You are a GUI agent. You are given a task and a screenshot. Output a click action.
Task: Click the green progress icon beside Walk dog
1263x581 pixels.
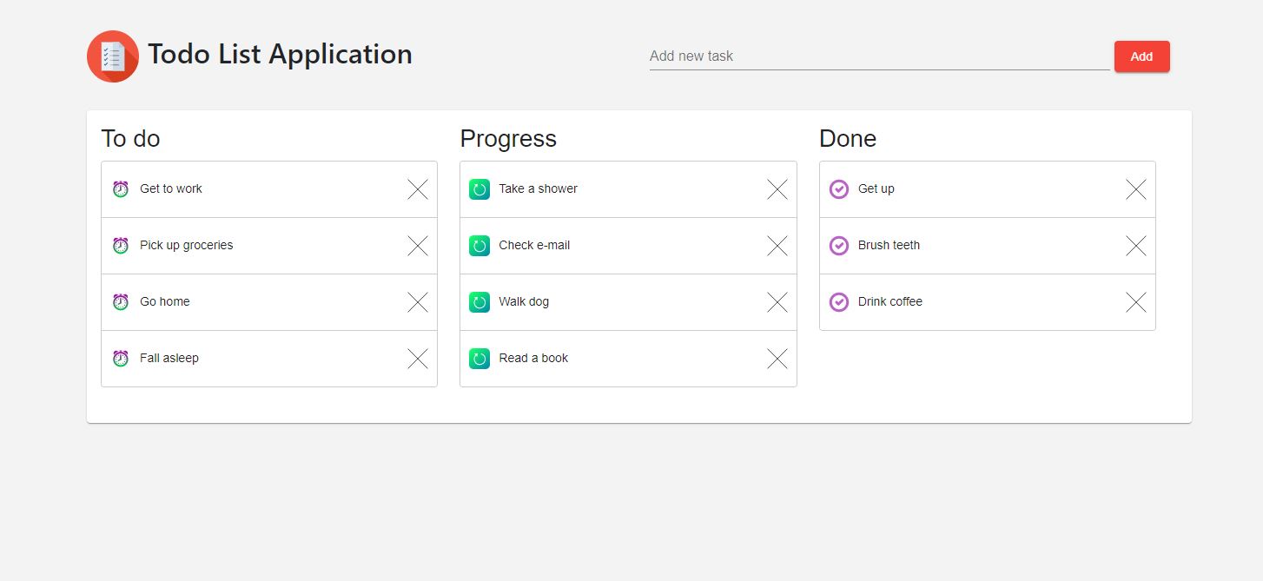[x=479, y=302]
